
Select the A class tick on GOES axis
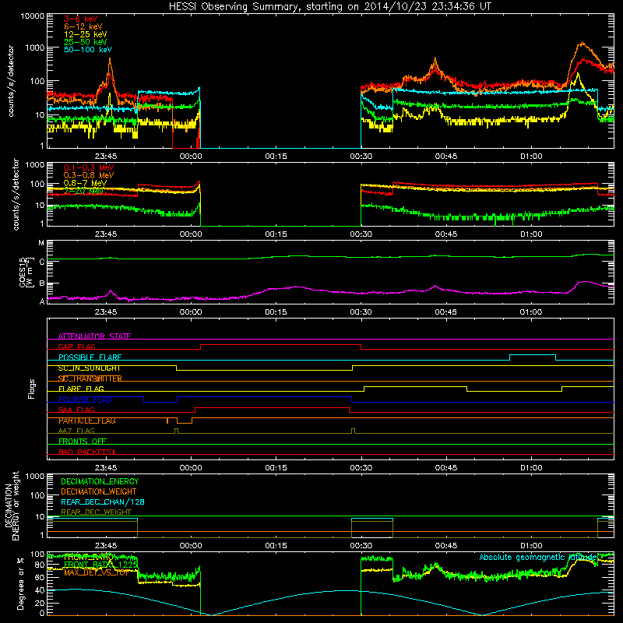42,301
